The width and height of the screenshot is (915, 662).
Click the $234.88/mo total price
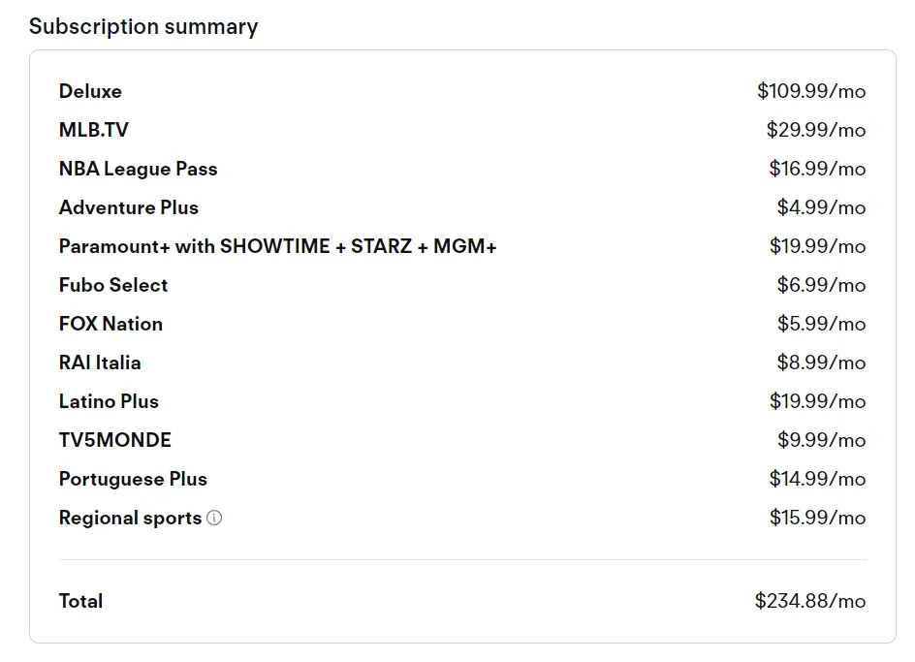810,601
